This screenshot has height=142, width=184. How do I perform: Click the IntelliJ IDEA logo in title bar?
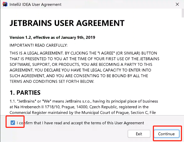click(5, 4)
